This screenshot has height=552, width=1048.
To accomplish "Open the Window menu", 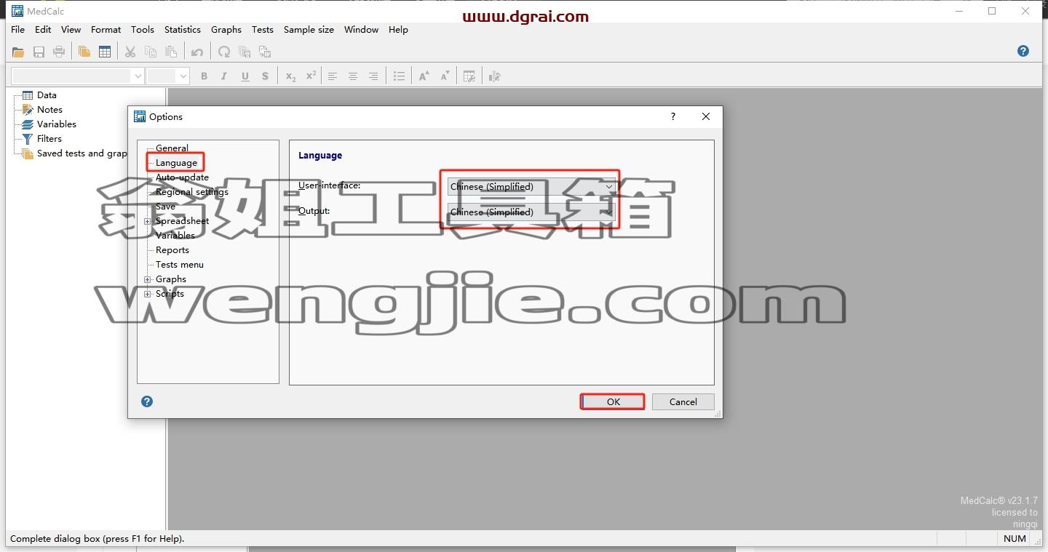I will tap(362, 30).
